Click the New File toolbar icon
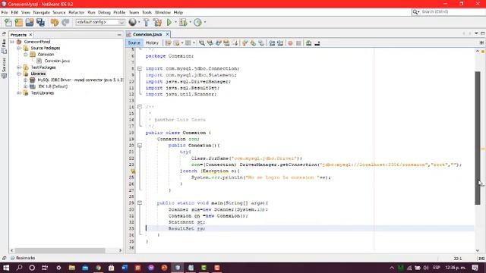Screen dimensions: 486x273 tap(8, 22)
